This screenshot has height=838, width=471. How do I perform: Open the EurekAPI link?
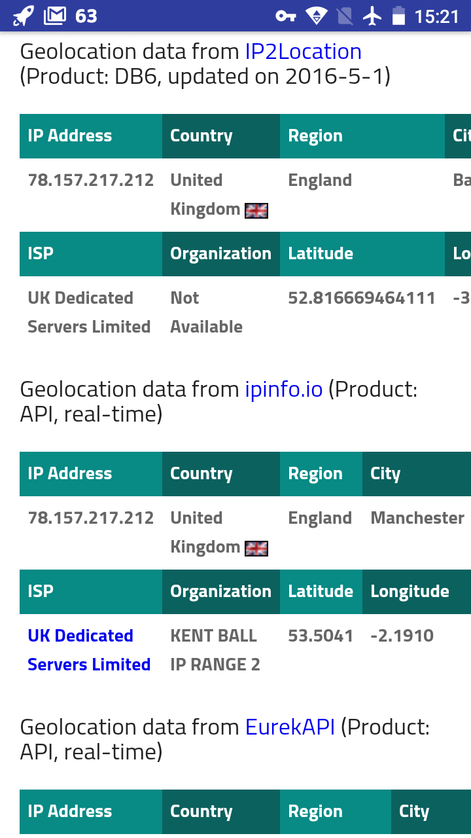point(290,727)
